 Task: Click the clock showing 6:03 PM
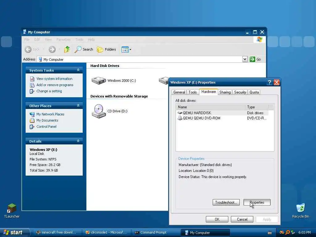pos(305,232)
